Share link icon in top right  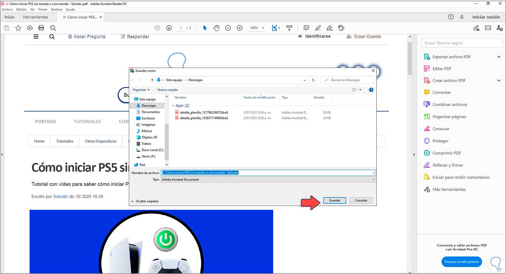tap(476, 28)
